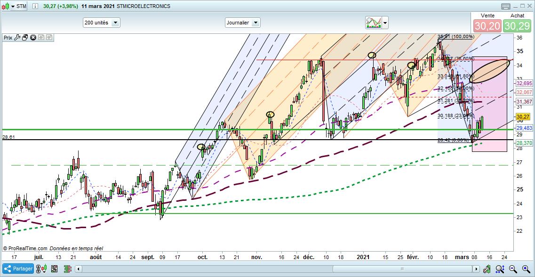Click the 35,91 (100,00%) Fibonacci label

456,37
